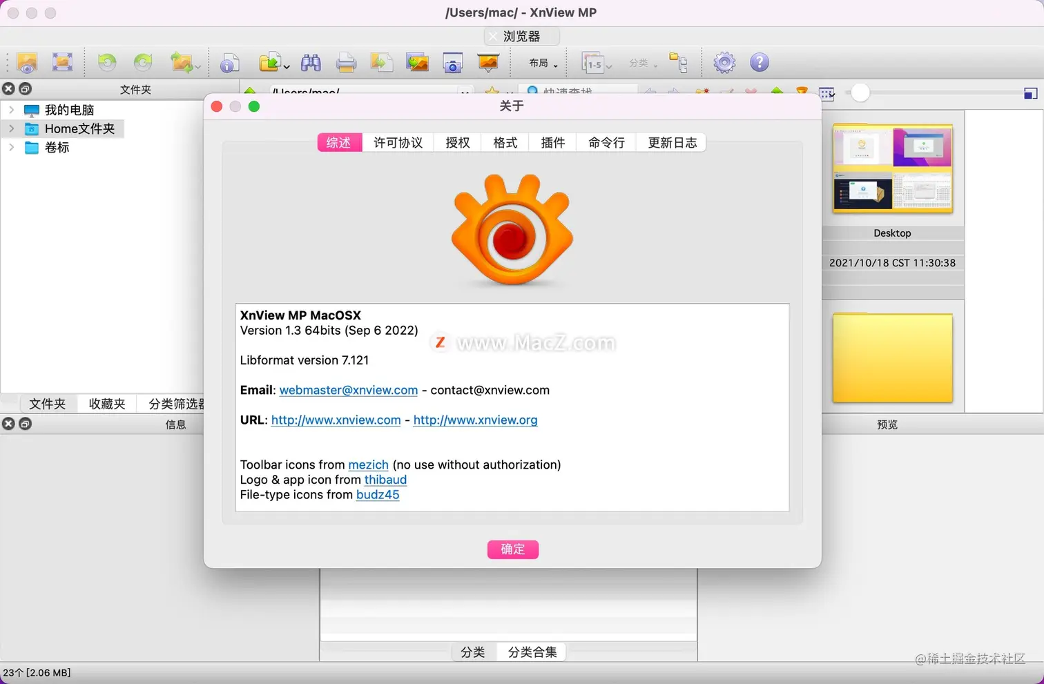Viewport: 1044px width, 684px height.
Task: Click the thibaud link
Action: 385,480
